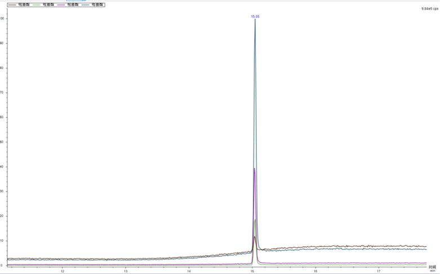Screen dimensions: 440x274
Task: Click the 17 minute x-axis tick label
Action: (379, 271)
